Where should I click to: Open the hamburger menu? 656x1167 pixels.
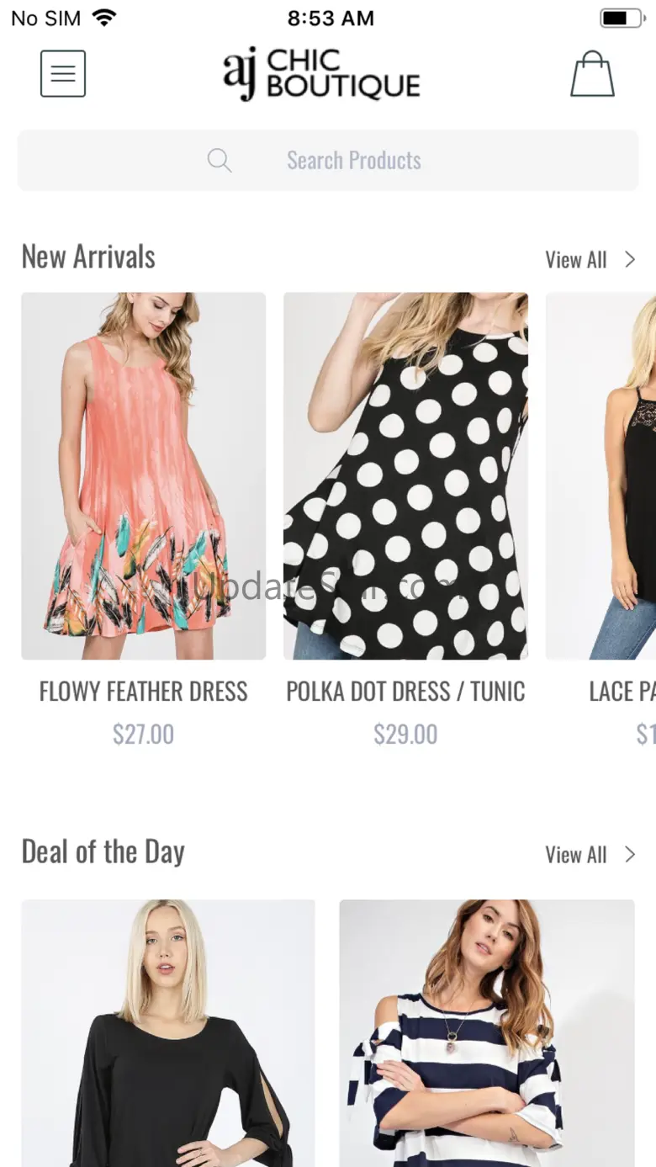63,74
